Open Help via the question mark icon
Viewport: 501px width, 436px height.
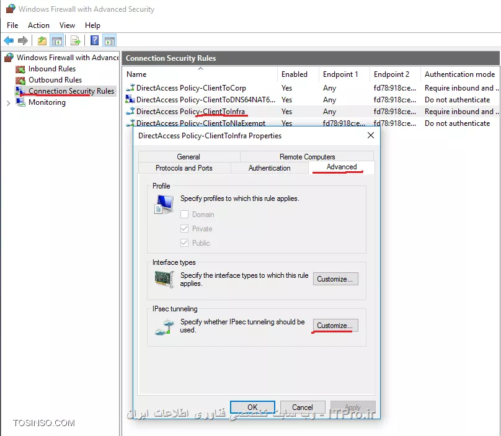[95, 40]
